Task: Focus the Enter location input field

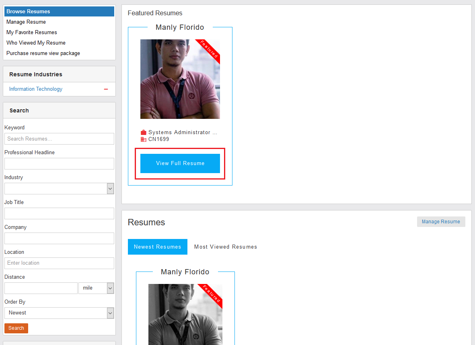Action: [59, 263]
